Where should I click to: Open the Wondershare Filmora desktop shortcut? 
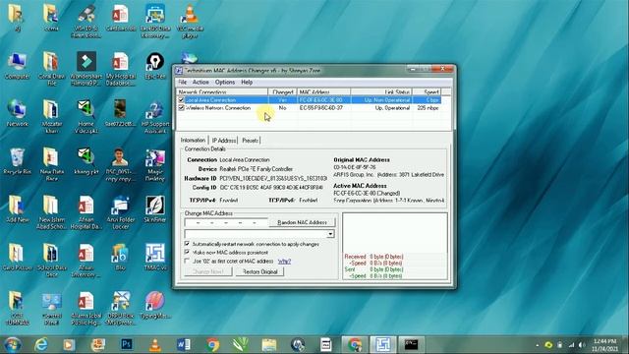tap(86, 68)
